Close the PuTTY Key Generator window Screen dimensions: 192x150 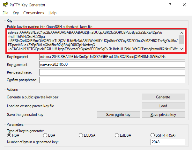[x=184, y=5]
